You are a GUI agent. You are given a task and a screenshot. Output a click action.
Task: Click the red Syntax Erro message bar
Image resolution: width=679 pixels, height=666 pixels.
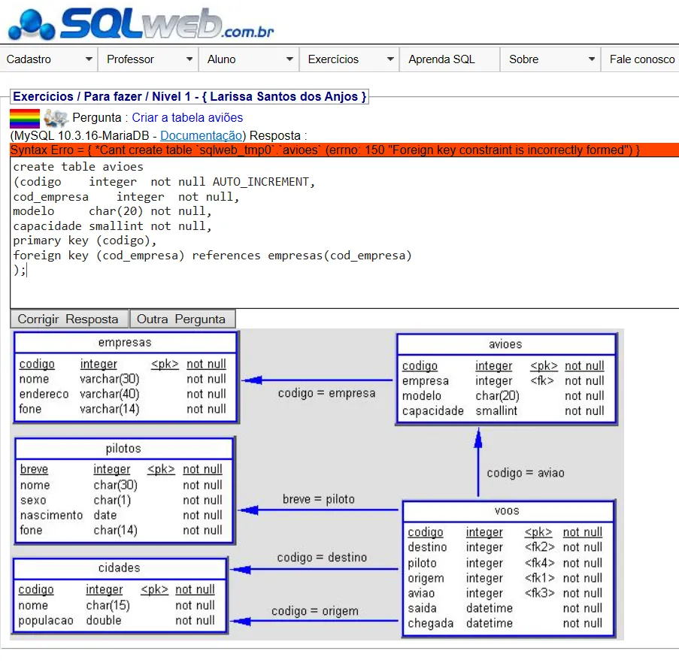click(339, 150)
